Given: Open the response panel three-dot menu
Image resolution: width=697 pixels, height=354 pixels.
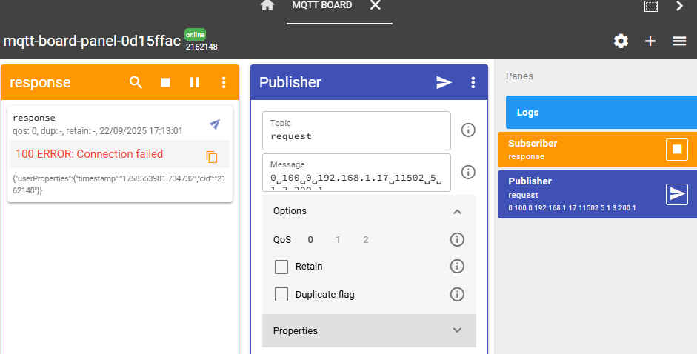Looking at the screenshot, I should click(224, 82).
